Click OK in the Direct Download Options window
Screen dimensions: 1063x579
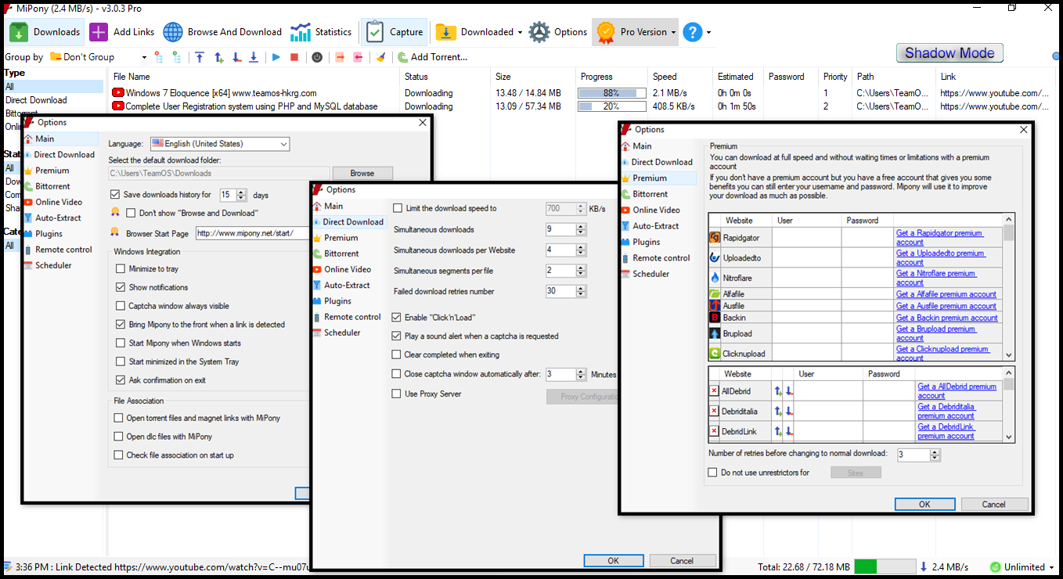pyautogui.click(x=614, y=560)
